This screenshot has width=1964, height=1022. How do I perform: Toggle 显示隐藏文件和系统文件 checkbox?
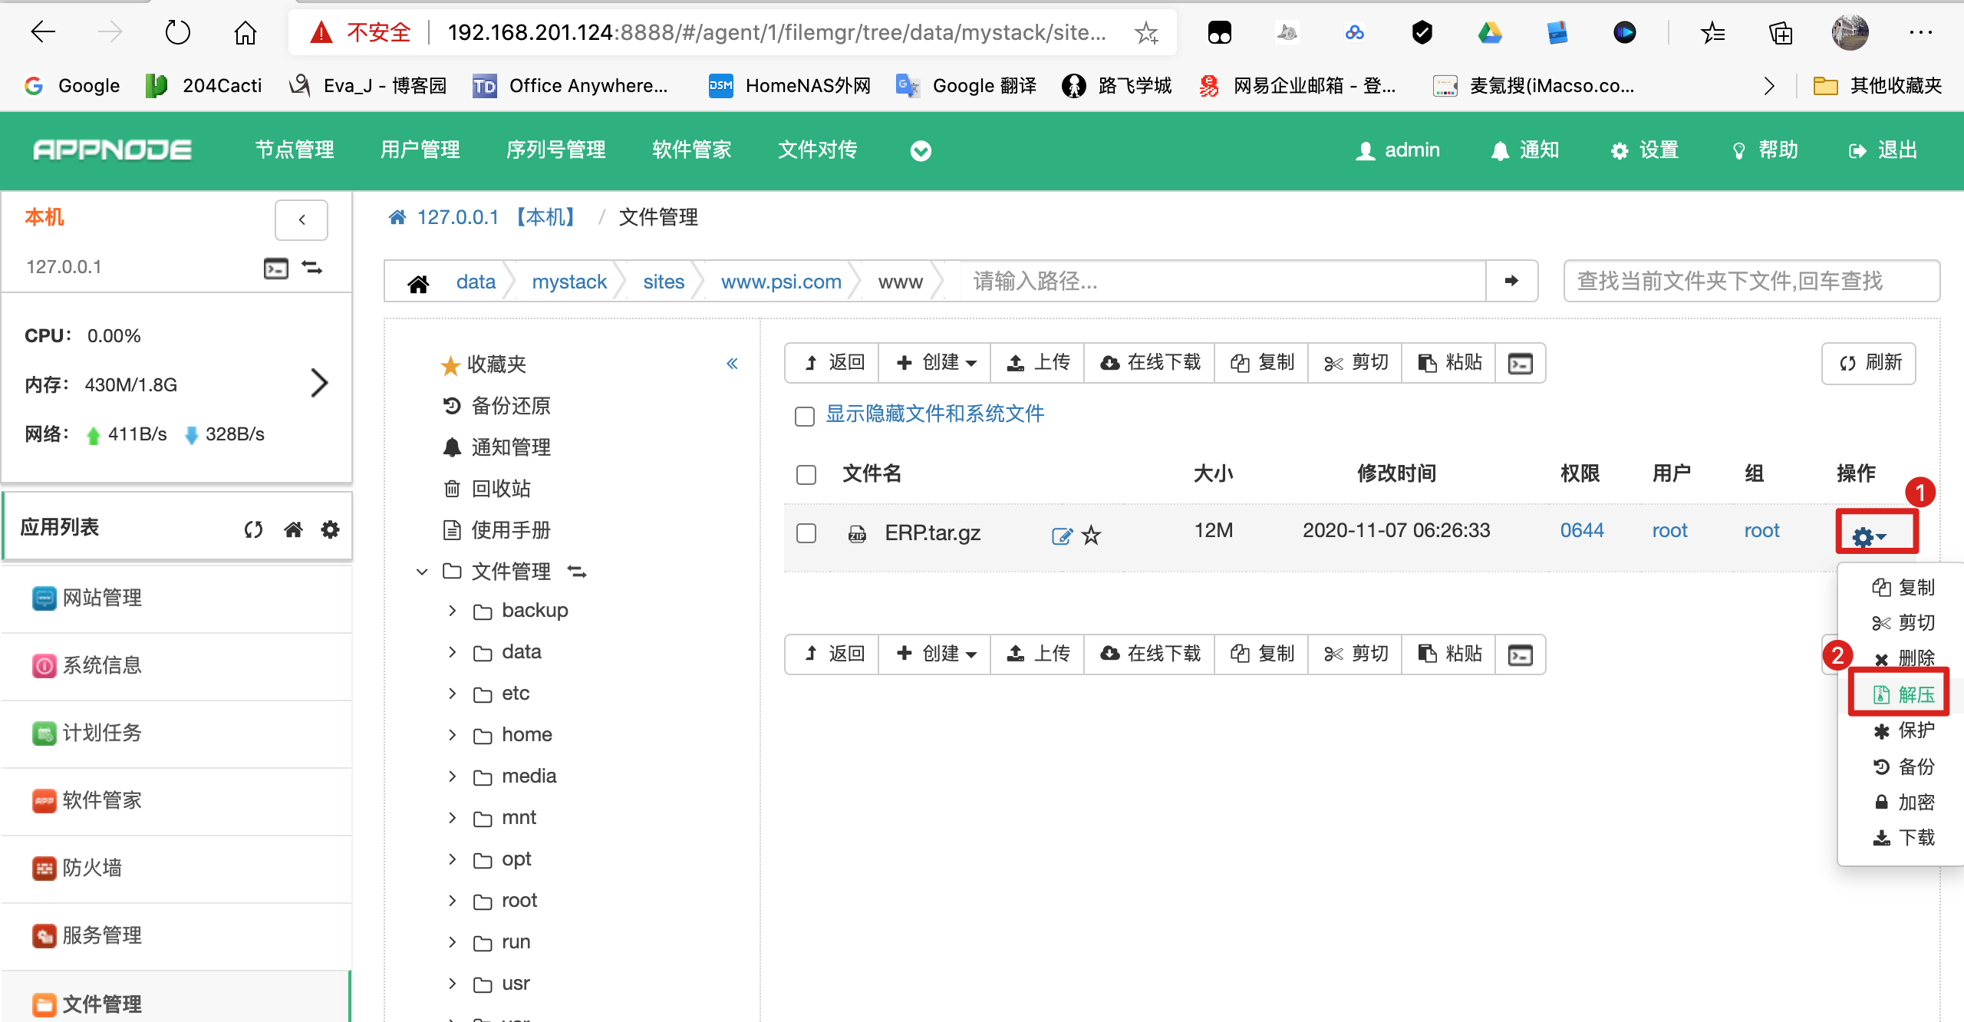804,416
